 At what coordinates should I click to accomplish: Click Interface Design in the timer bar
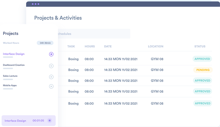15,121
